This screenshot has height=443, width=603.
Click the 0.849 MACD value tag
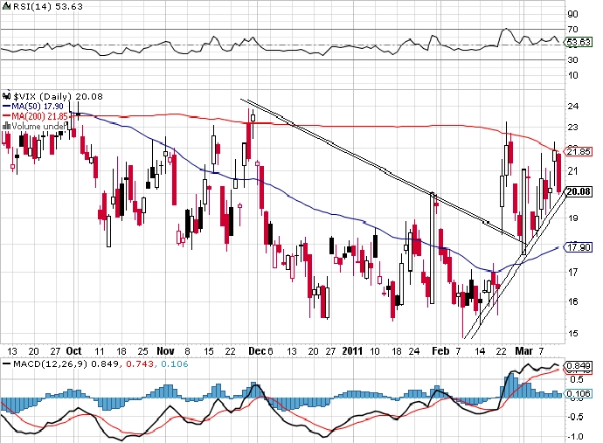click(x=578, y=365)
